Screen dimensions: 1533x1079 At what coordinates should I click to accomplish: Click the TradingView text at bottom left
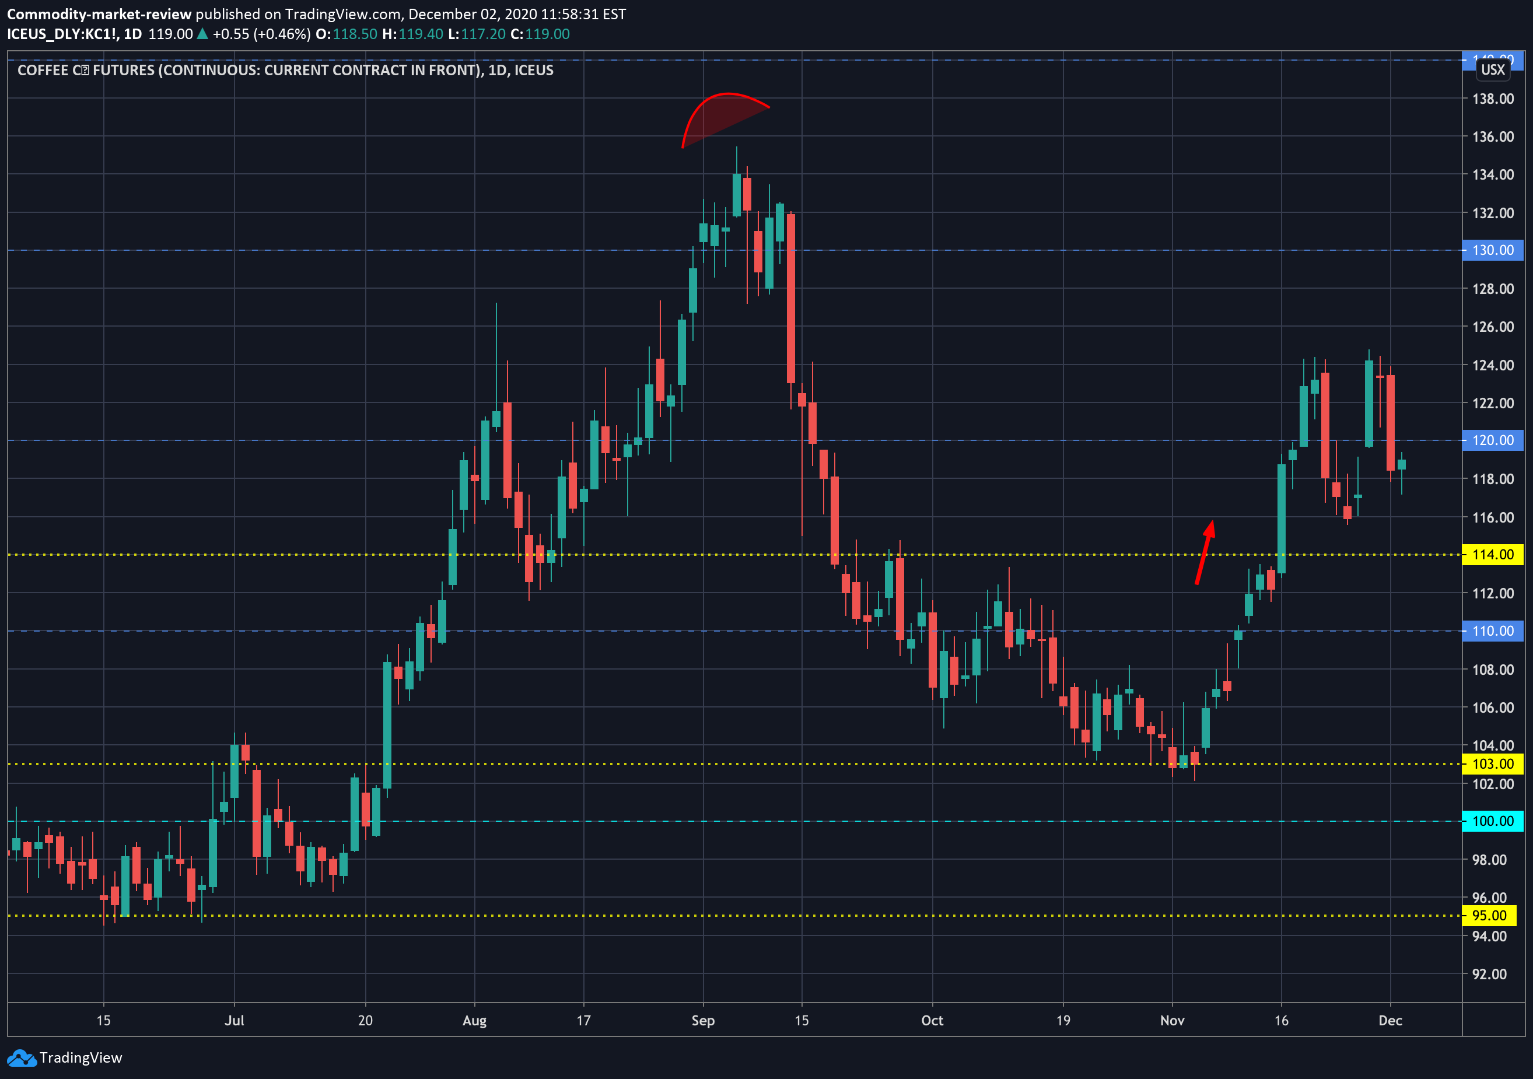click(80, 1057)
